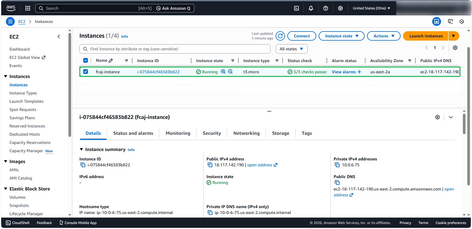This screenshot has height=229, width=472.
Task: Click the zoom-in icon beside Running
Action: (x=223, y=72)
